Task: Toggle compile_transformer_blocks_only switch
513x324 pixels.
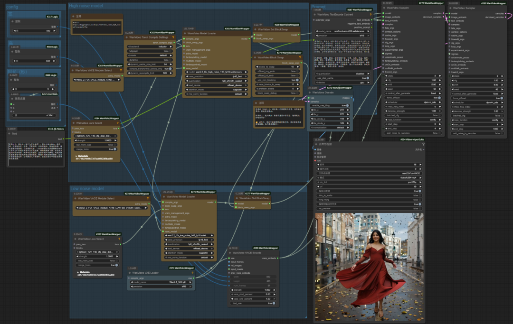Action: [x=169, y=69]
